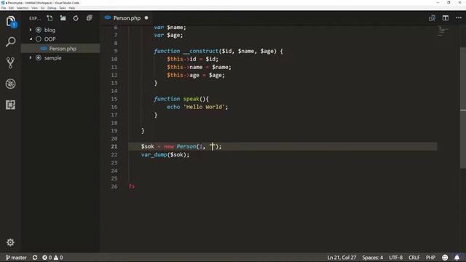Open the Source Control view
466x262 pixels.
point(10,63)
